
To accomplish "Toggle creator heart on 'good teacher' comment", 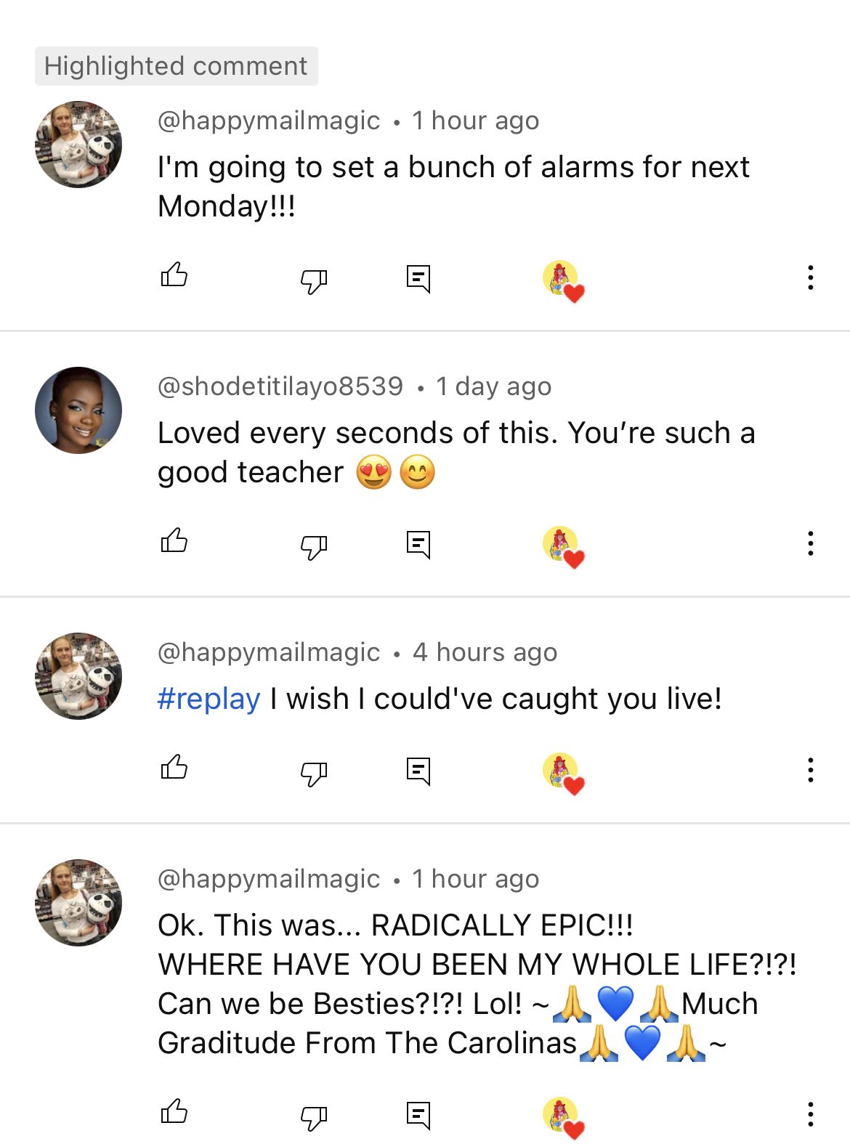I will (563, 547).
